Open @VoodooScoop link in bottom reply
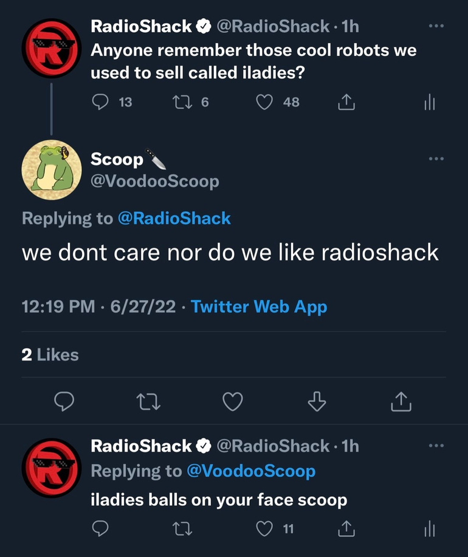 tap(250, 471)
